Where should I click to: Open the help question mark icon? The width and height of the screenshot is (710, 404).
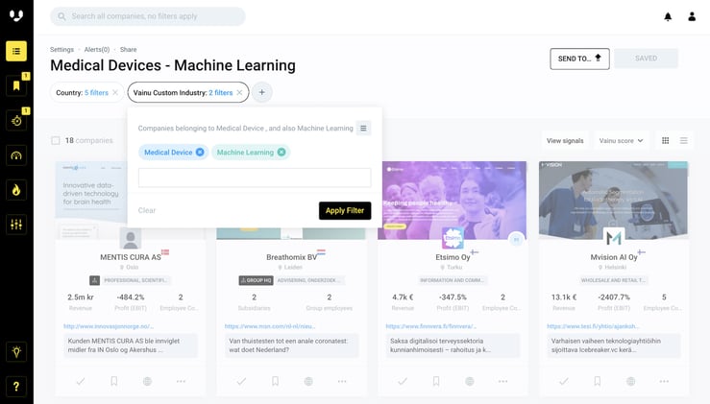16,386
